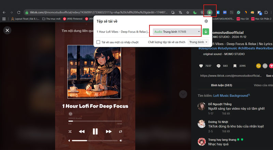Click the translate page icon in address bar
This screenshot has width=273, height=150.
[x=181, y=12]
